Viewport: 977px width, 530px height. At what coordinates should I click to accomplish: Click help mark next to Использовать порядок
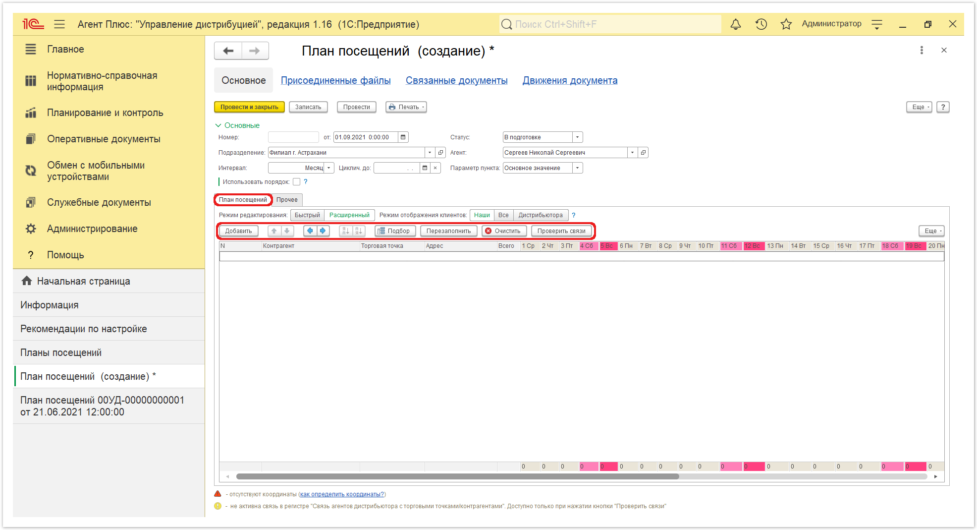click(306, 182)
